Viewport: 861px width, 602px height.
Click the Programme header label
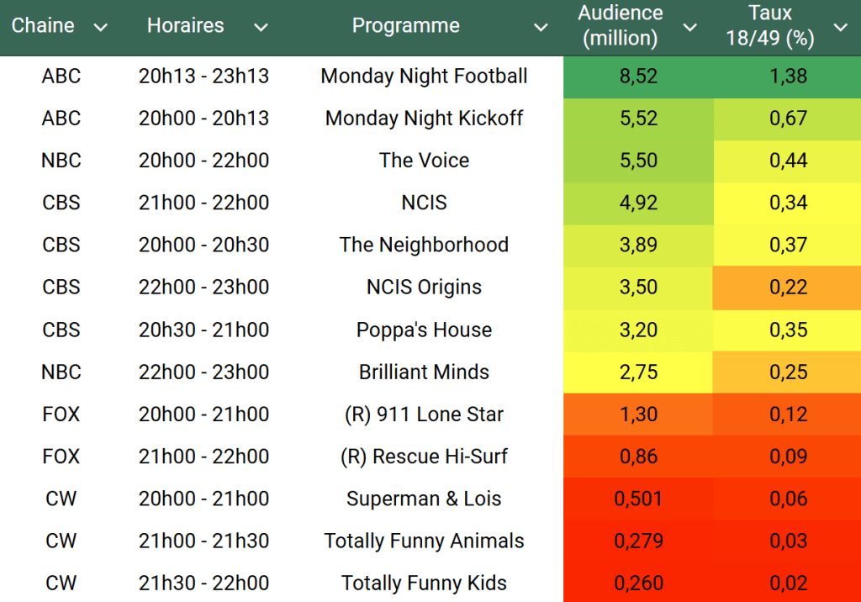405,26
